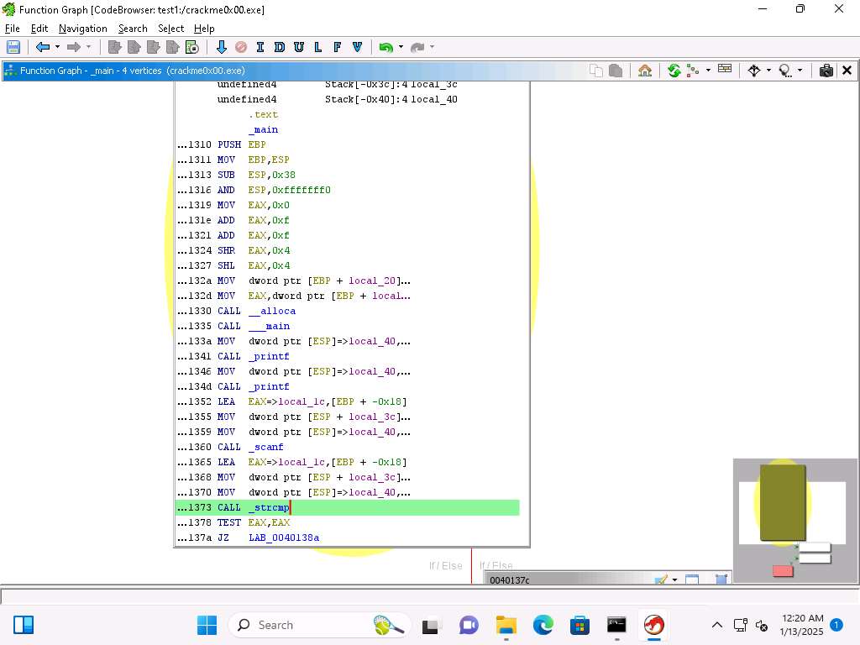Click the Create Label 'L' icon
This screenshot has width=860, height=645.
(318, 47)
